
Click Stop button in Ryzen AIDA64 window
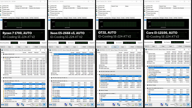pyautogui.click(x=9, y=47)
